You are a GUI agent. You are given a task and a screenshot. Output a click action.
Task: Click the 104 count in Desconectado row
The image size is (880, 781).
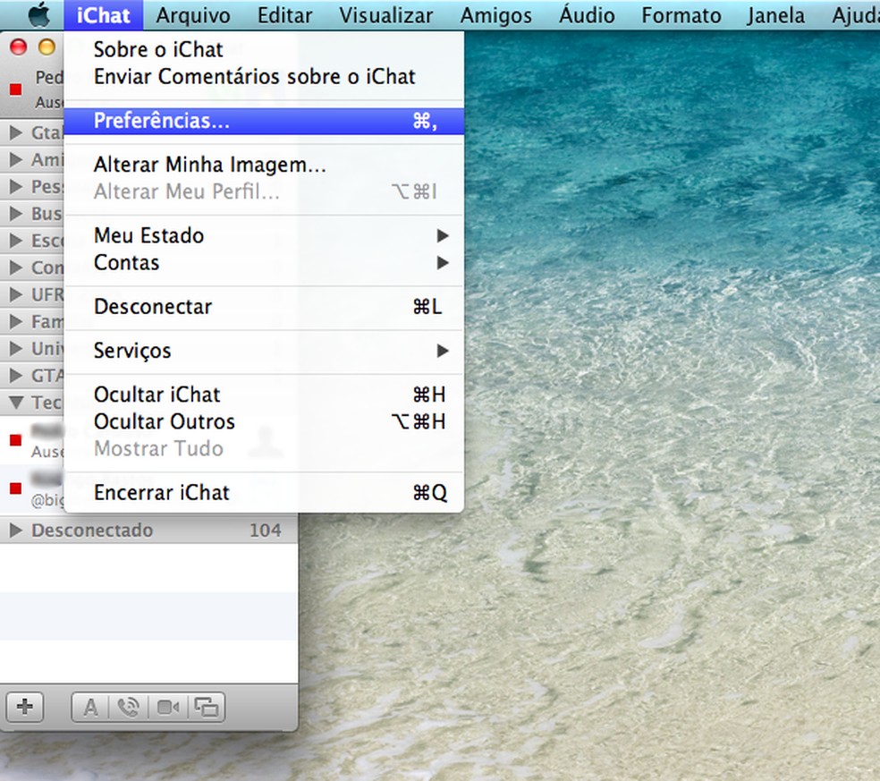pos(265,530)
